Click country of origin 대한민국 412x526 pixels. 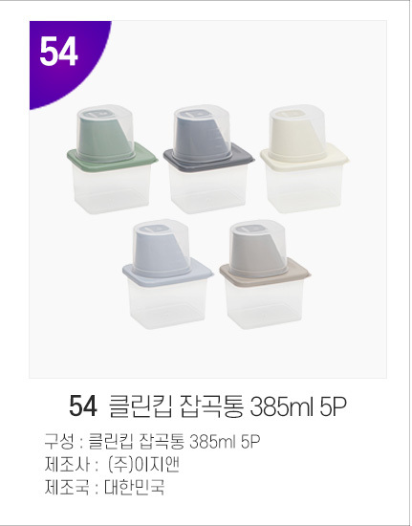[134, 487]
